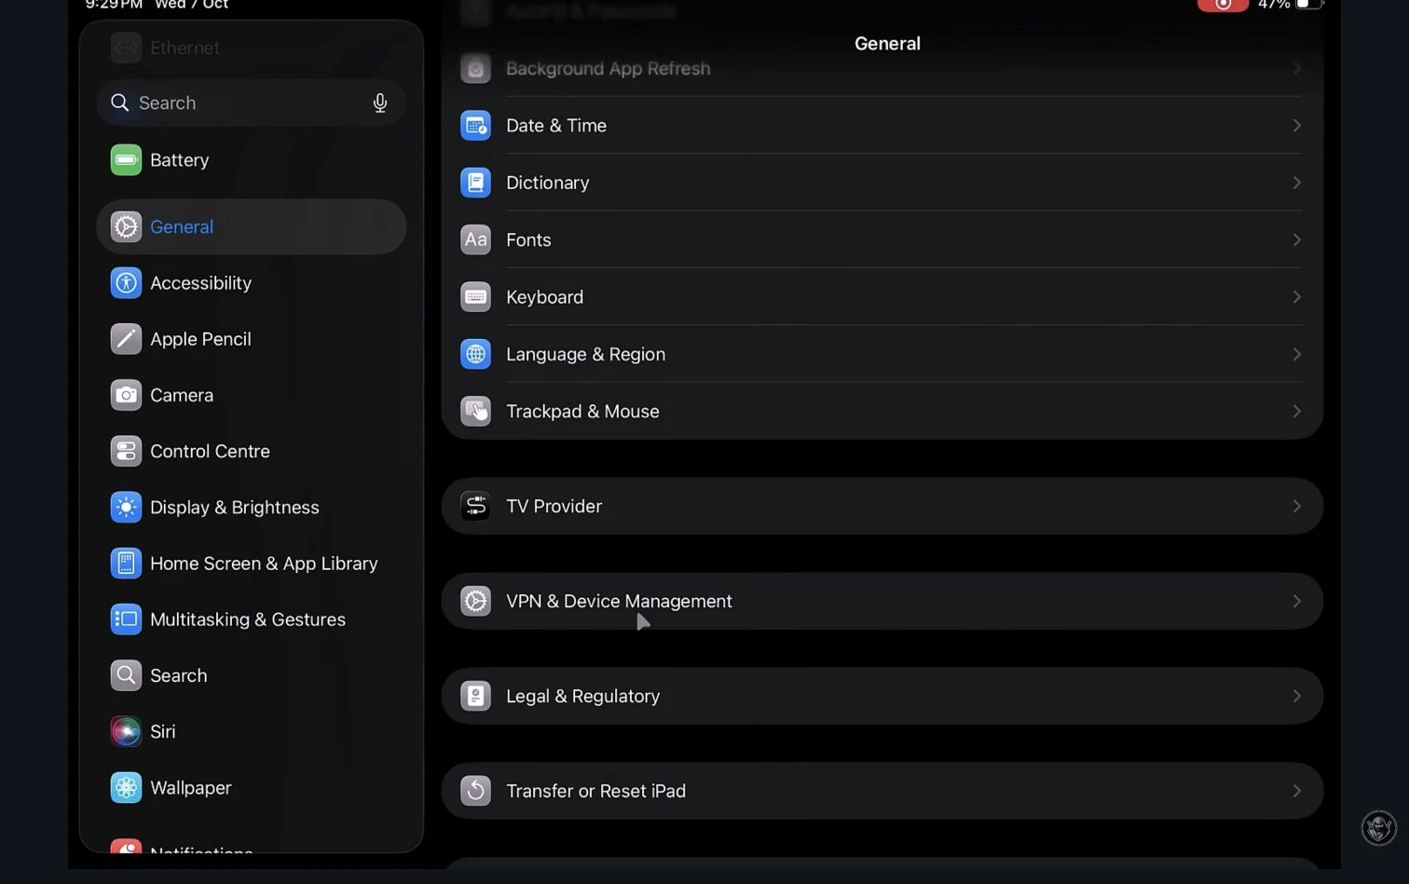Open the Wallpaper flower icon
The height and width of the screenshot is (884, 1409).
[126, 787]
